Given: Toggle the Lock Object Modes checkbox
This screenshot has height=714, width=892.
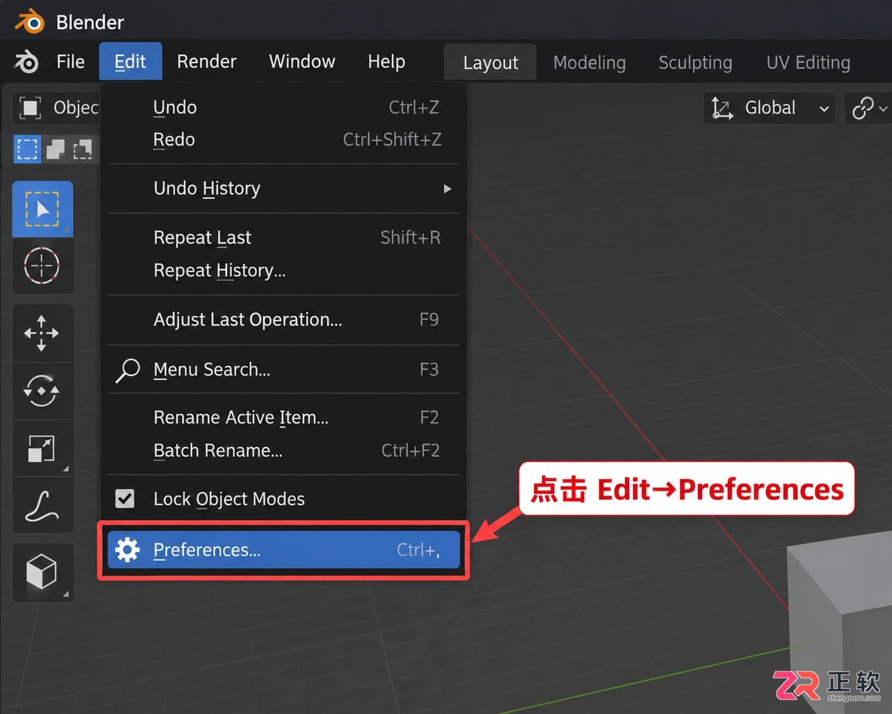Looking at the screenshot, I should (125, 498).
